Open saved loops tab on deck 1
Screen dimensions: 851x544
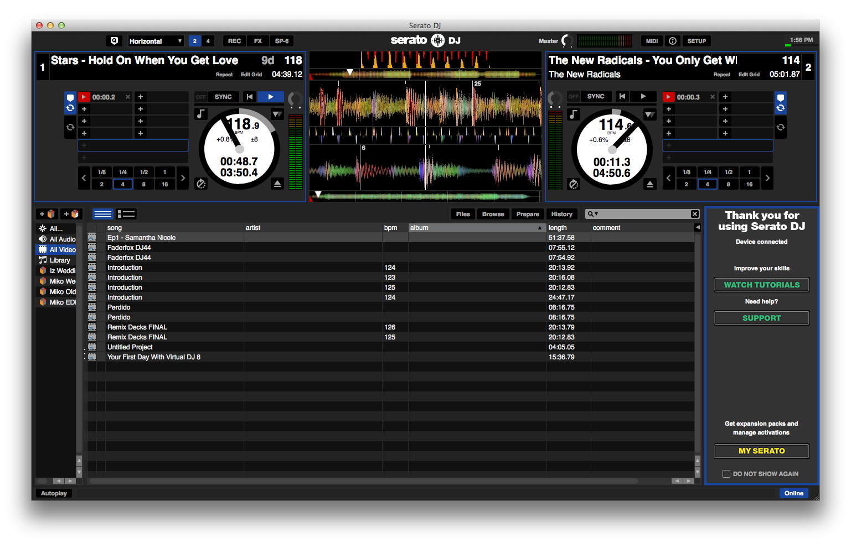pos(70,127)
